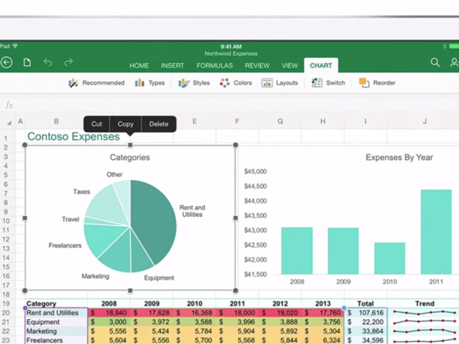459x344 pixels.
Task: Open the file document icon
Action: tap(27, 62)
